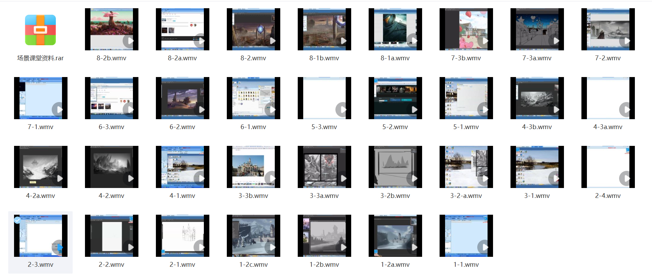The width and height of the screenshot is (652, 276).
Task: Tap the play icon on 7-1.wmv
Action: 59,110
